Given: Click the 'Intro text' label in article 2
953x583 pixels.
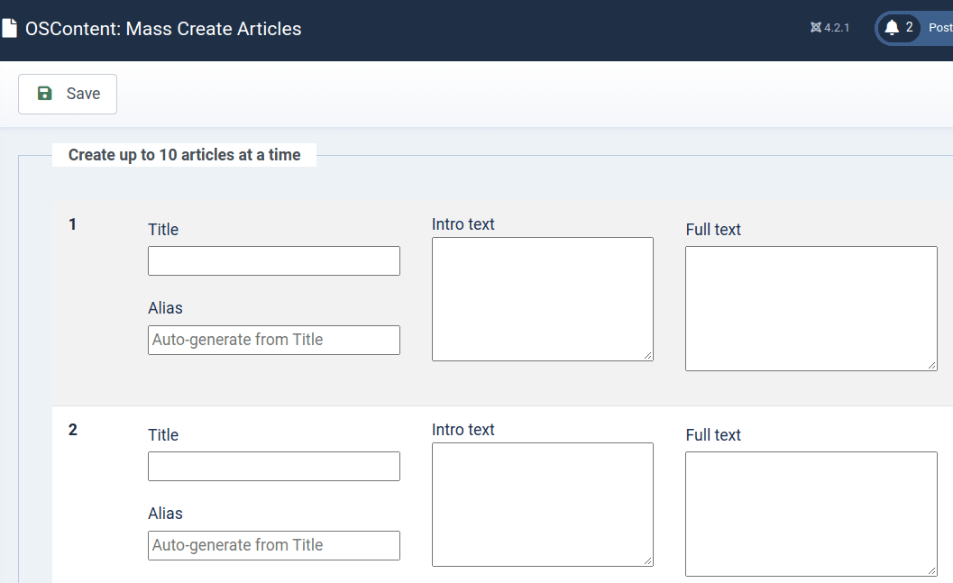Looking at the screenshot, I should pyautogui.click(x=463, y=429).
